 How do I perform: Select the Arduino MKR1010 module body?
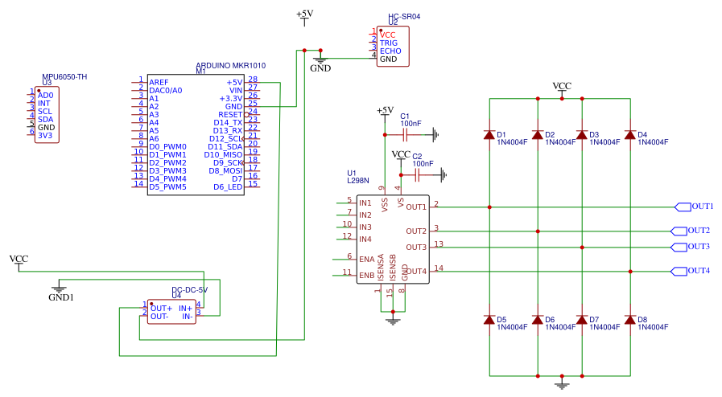point(196,135)
